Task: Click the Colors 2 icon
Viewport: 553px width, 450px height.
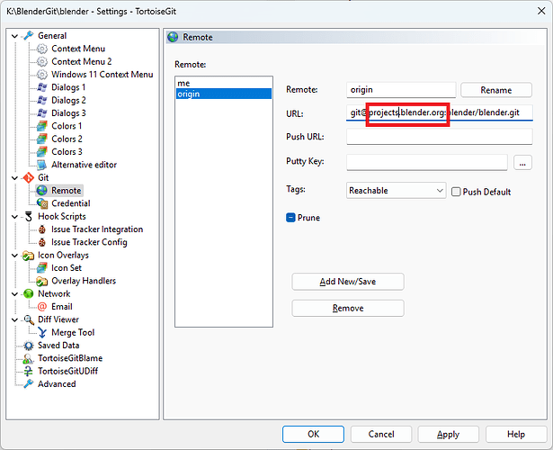Action: [x=42, y=139]
